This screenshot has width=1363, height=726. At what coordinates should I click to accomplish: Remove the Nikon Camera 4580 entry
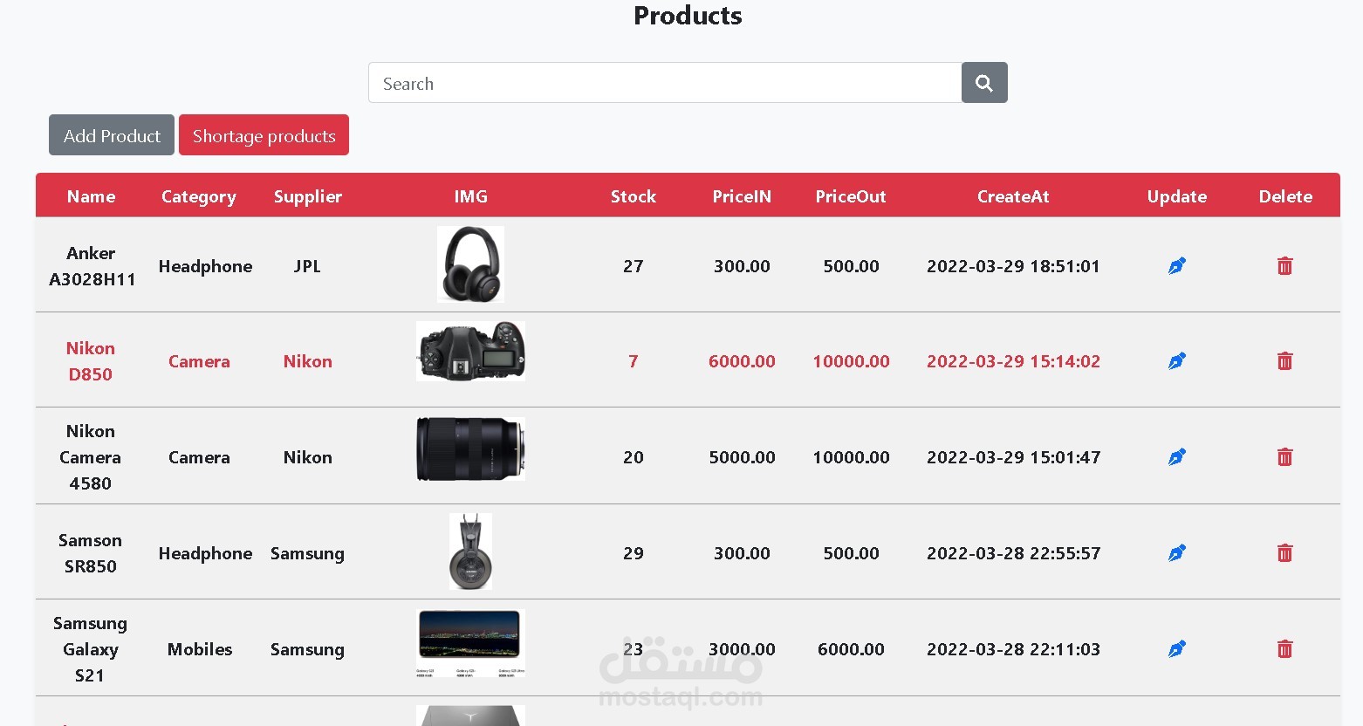(x=1284, y=457)
